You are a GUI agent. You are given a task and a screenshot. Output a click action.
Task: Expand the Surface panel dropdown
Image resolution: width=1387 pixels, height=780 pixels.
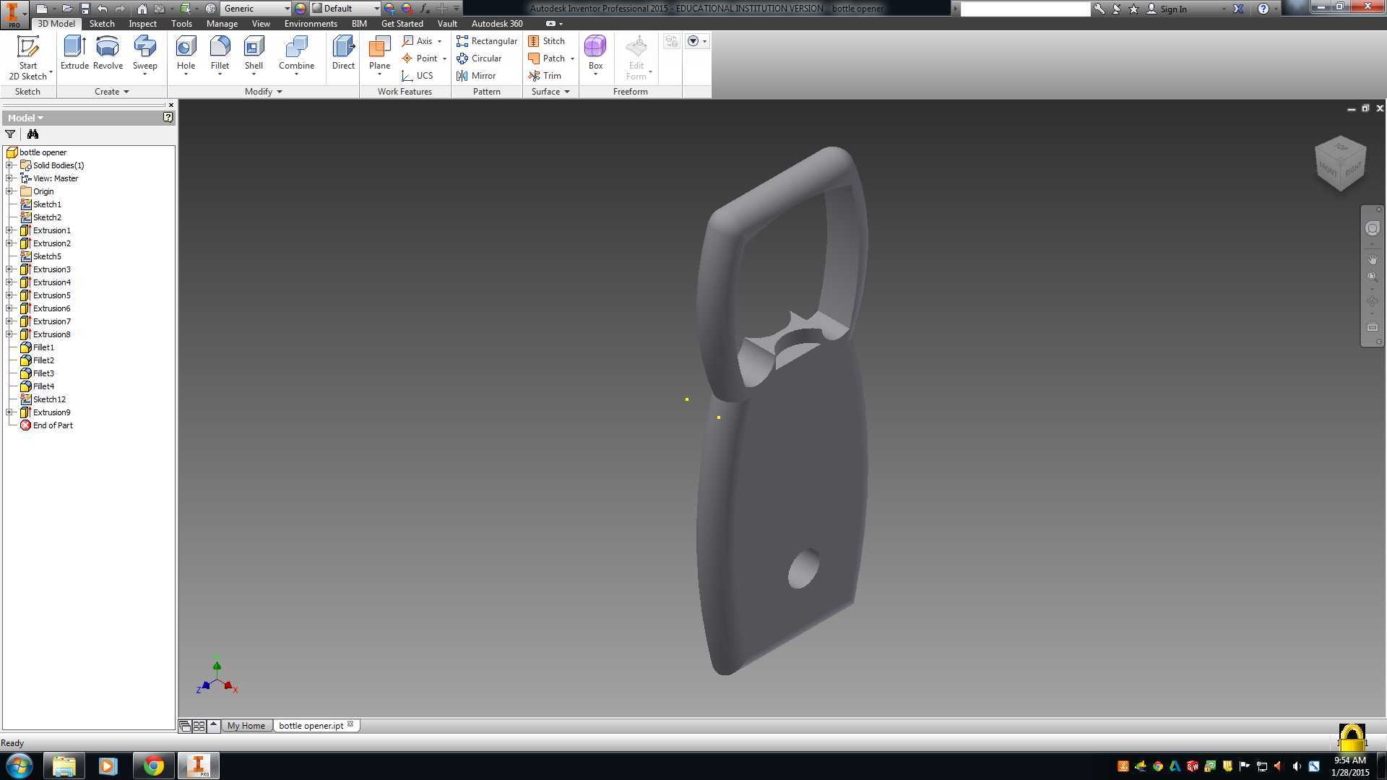pos(550,92)
